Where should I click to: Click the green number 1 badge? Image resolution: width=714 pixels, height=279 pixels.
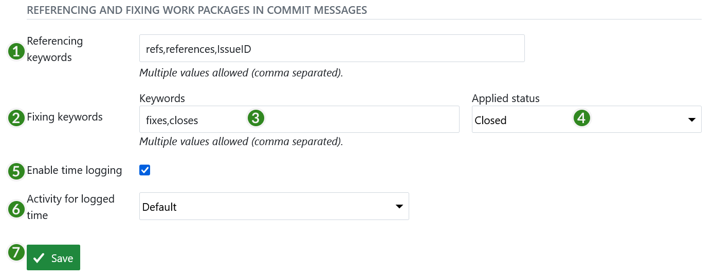(x=16, y=51)
